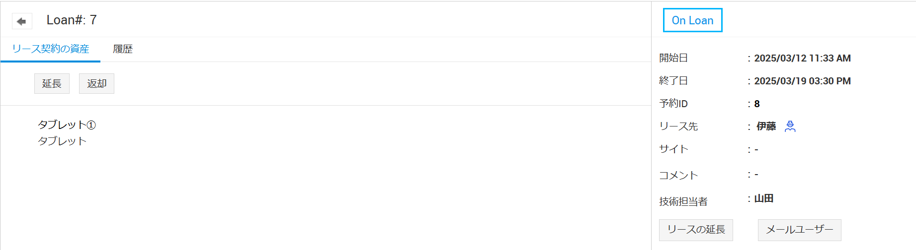Viewport: 916px width, 250px height.
Task: Switch to the リース契約の資産 tab
Action: [x=50, y=49]
